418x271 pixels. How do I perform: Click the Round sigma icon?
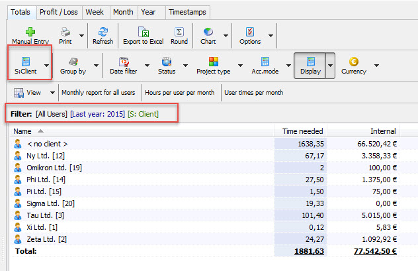(179, 32)
